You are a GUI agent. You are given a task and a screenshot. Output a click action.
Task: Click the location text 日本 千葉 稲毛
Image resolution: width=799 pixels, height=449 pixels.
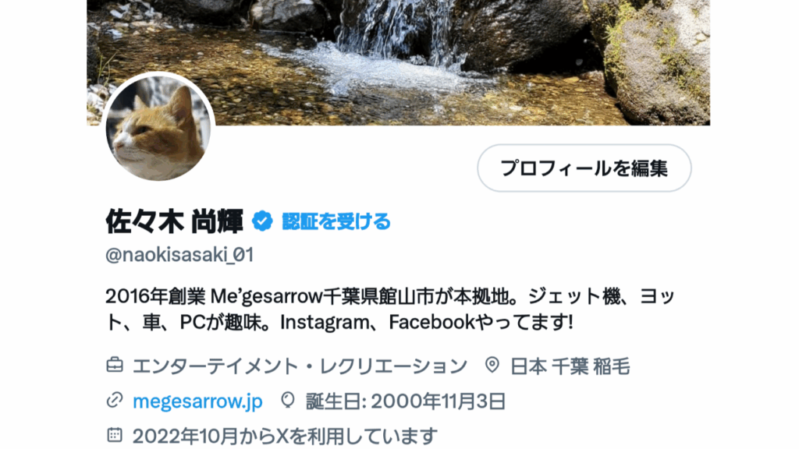[570, 366]
